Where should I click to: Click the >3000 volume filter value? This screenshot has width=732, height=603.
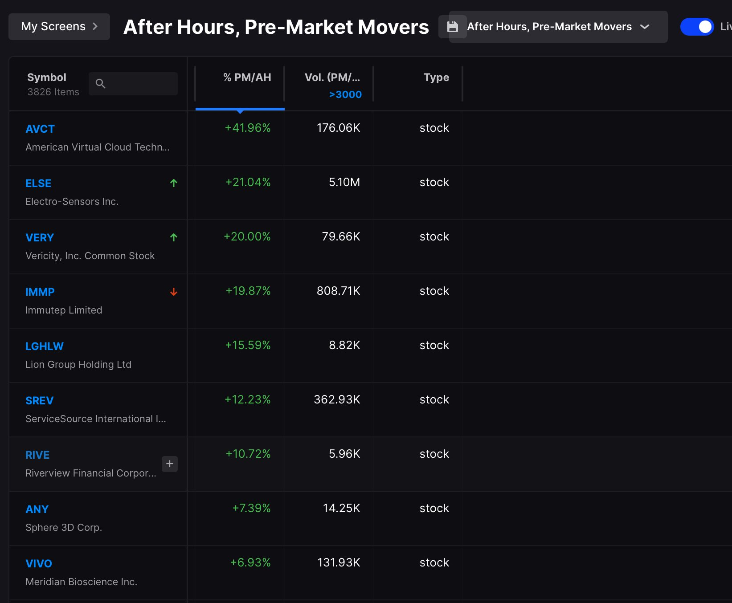[345, 94]
